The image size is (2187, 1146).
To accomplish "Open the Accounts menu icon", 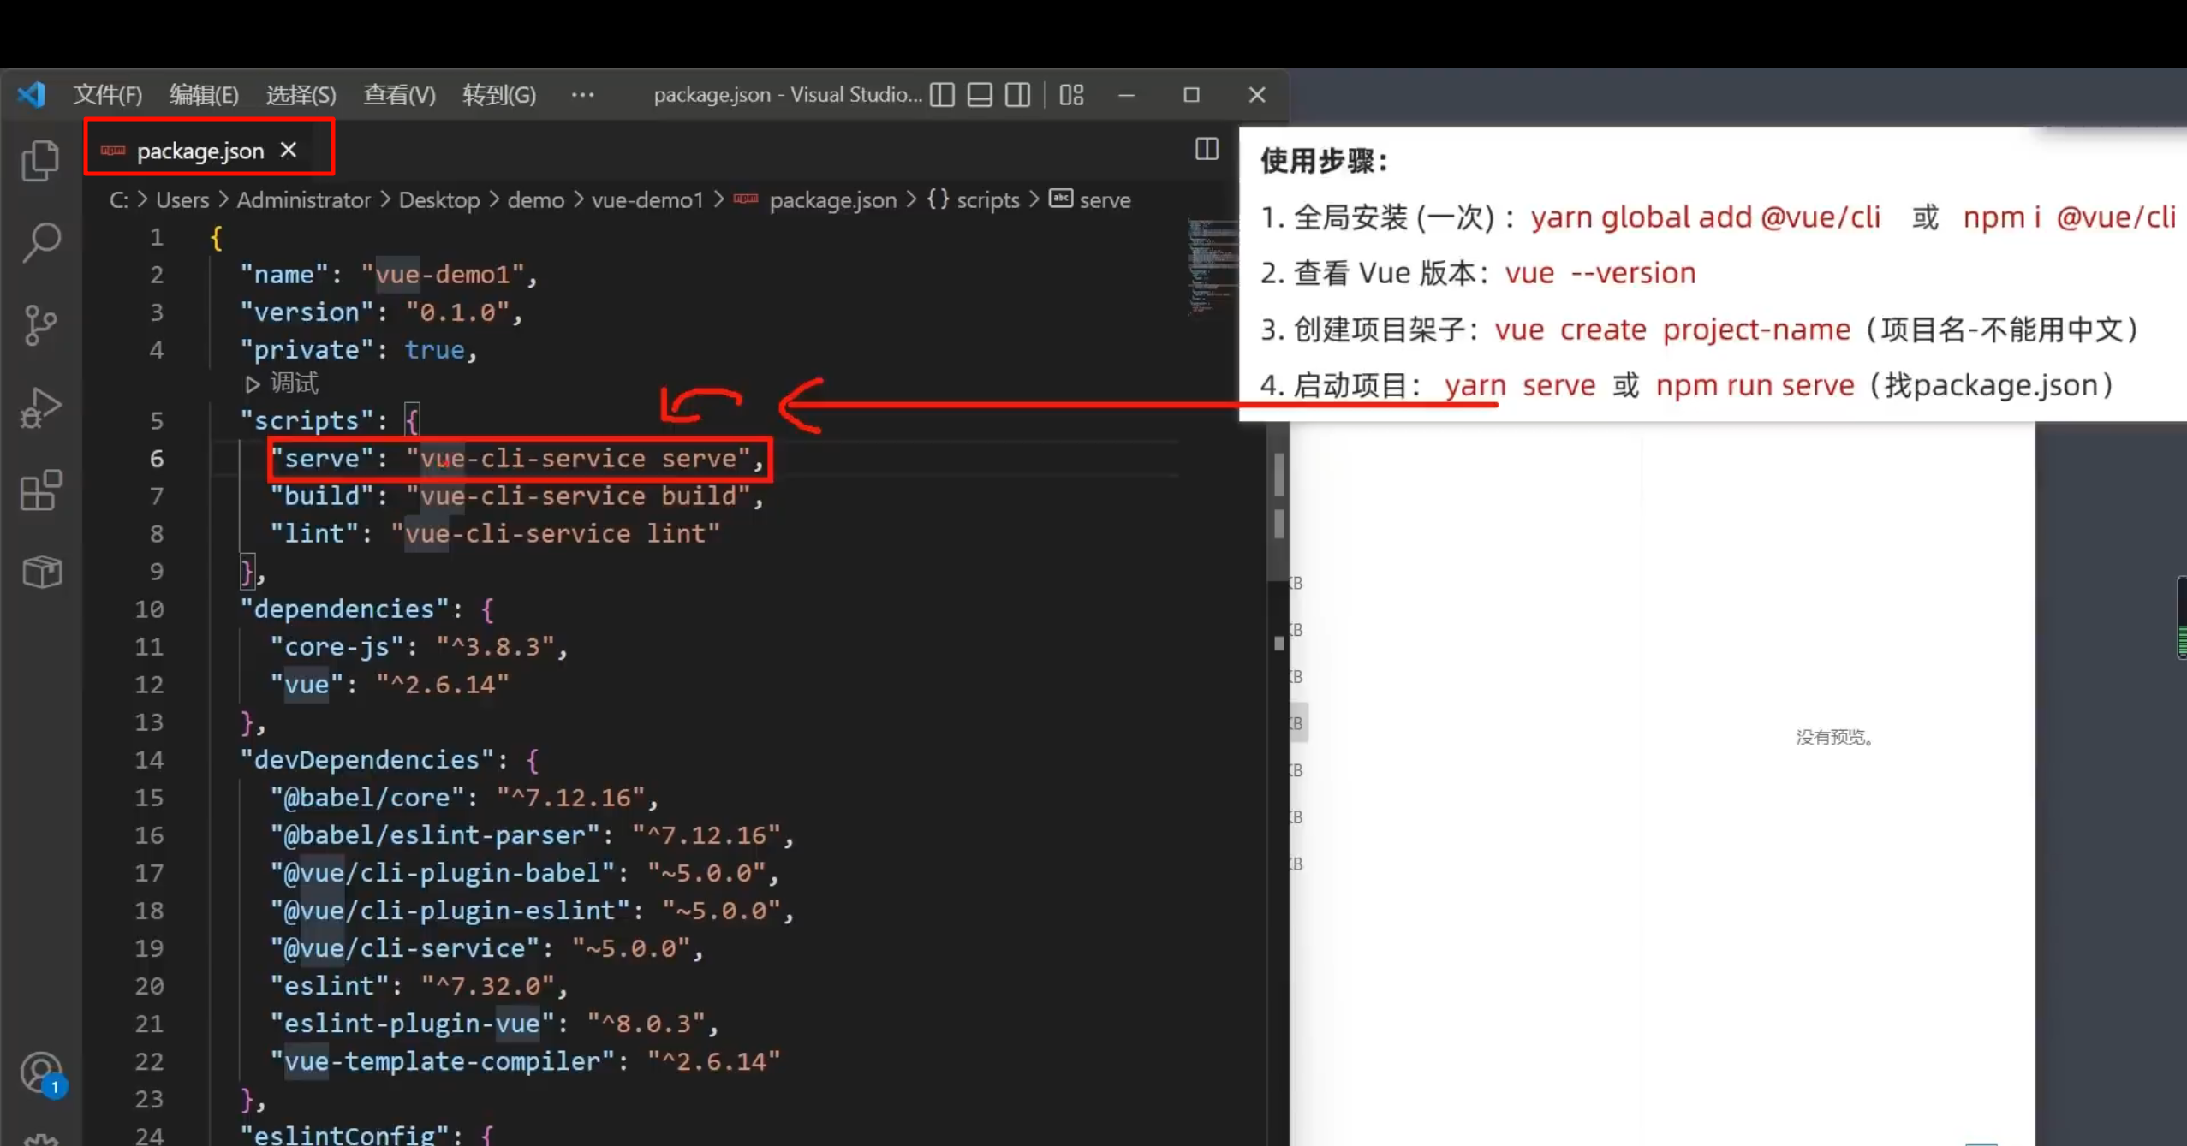I will point(40,1073).
